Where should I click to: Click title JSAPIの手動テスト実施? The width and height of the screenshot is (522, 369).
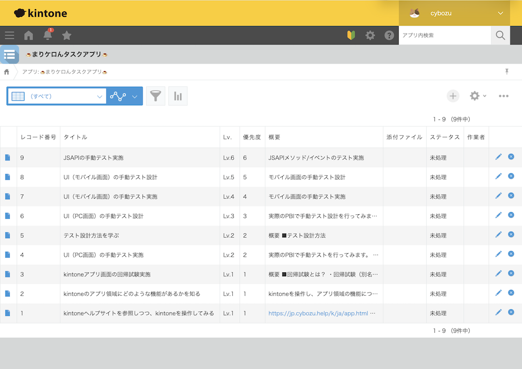click(x=94, y=158)
